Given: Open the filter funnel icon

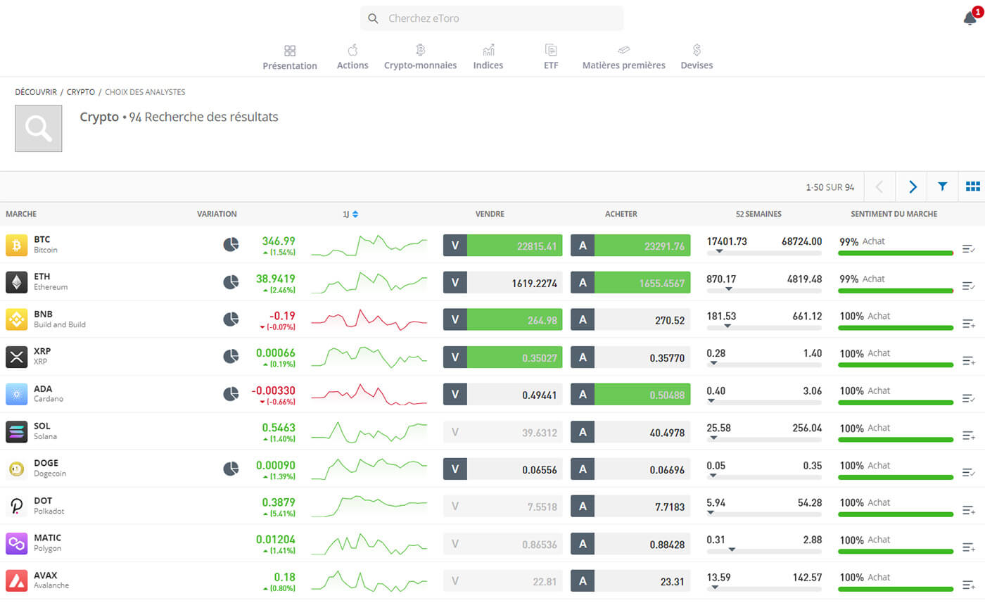Looking at the screenshot, I should (x=942, y=186).
